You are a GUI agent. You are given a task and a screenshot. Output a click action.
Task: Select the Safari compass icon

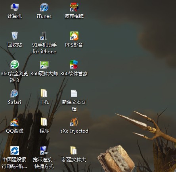(x=14, y=93)
